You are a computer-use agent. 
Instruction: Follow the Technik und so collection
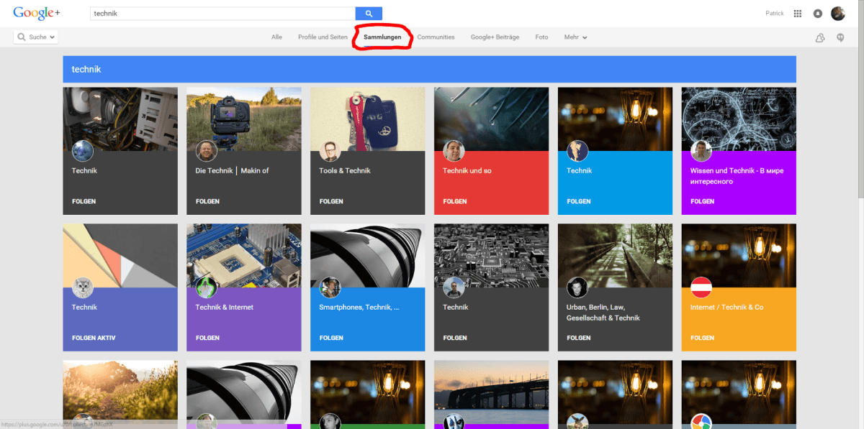(x=455, y=201)
